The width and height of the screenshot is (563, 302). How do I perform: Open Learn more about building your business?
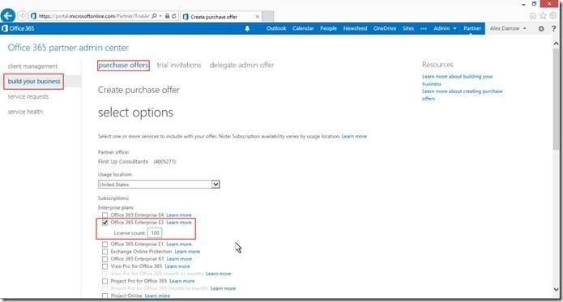point(457,80)
